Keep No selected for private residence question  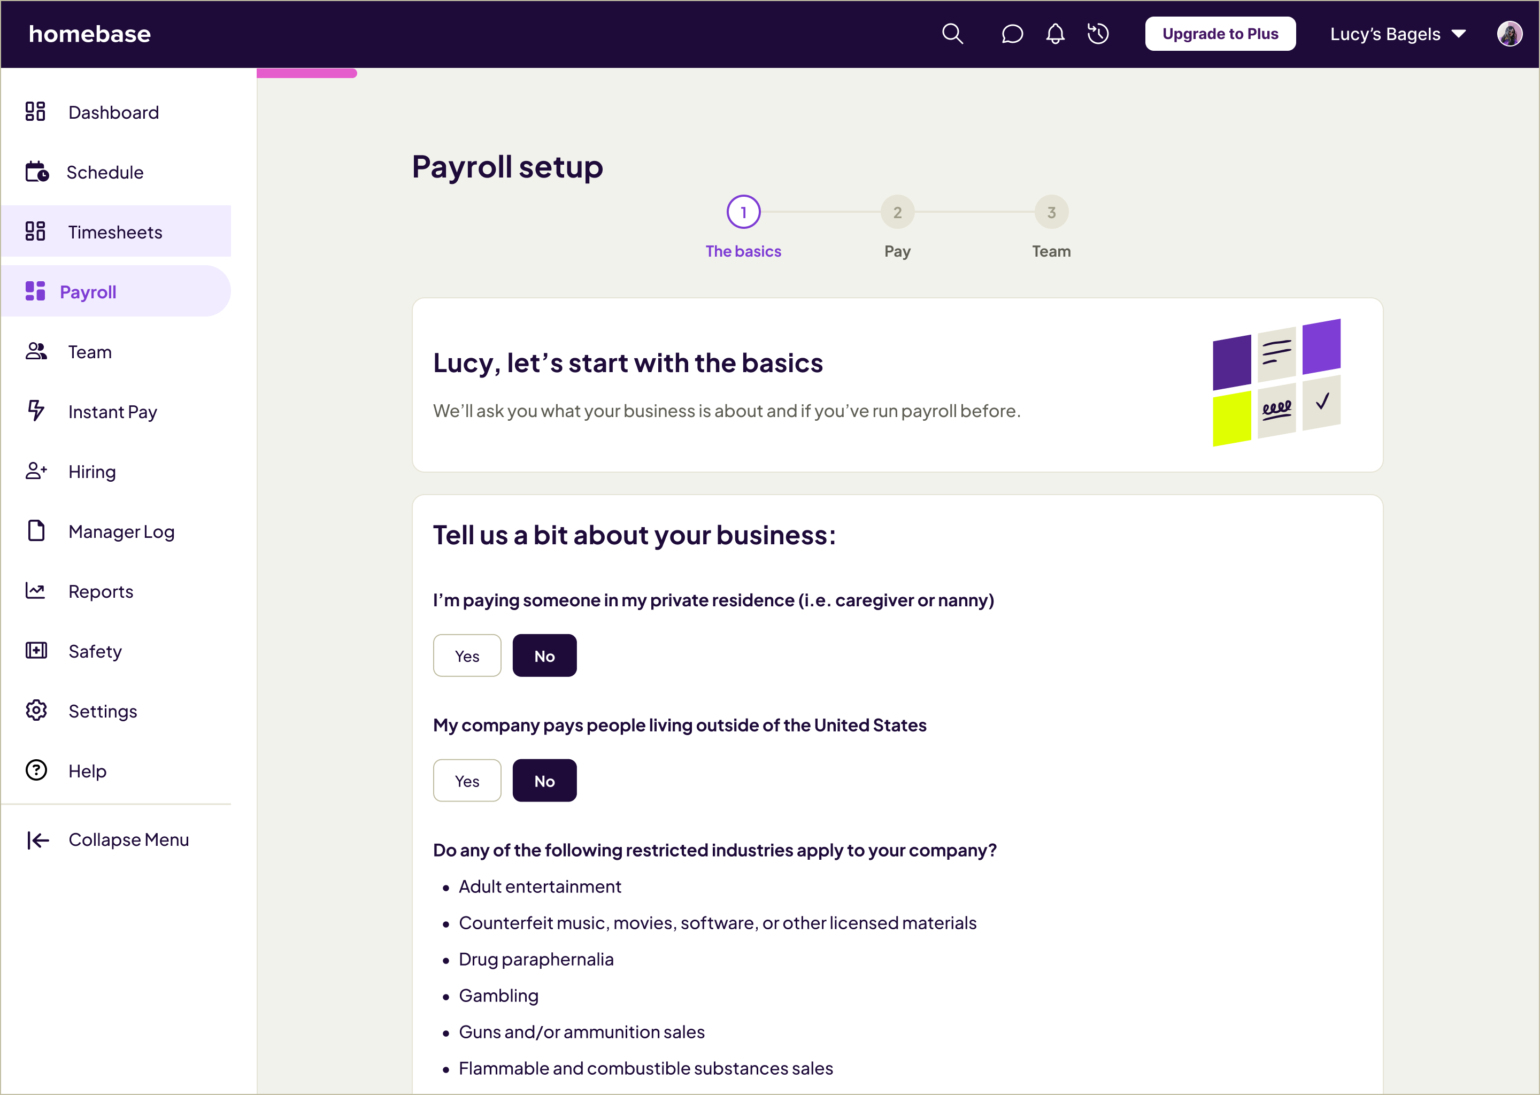[544, 655]
